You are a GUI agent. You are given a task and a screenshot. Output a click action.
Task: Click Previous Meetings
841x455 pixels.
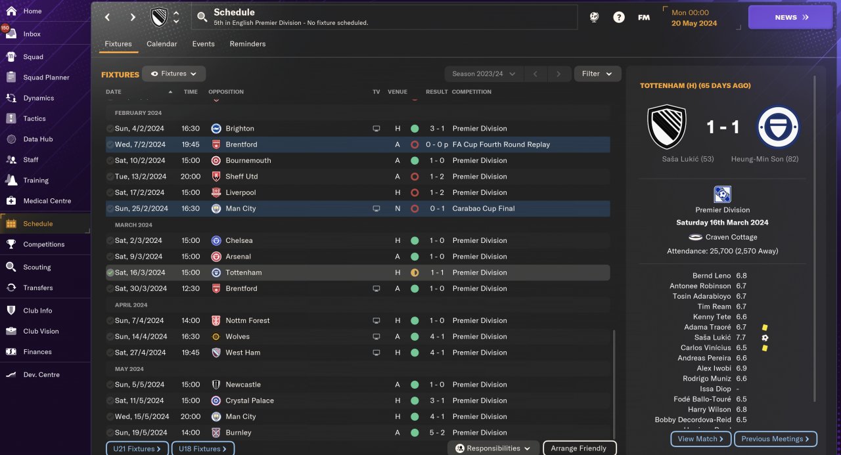coord(776,439)
